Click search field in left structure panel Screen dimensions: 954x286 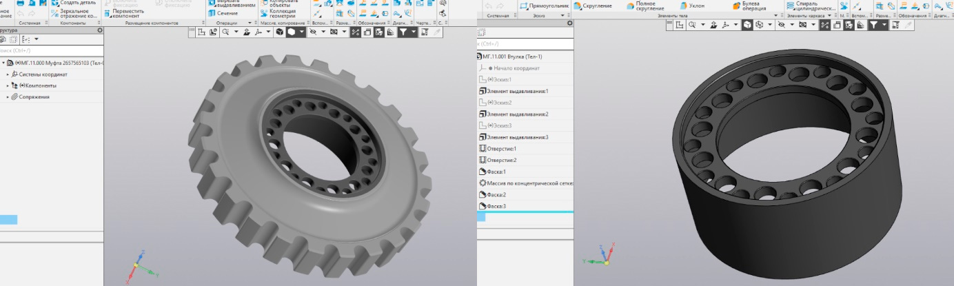[52, 50]
